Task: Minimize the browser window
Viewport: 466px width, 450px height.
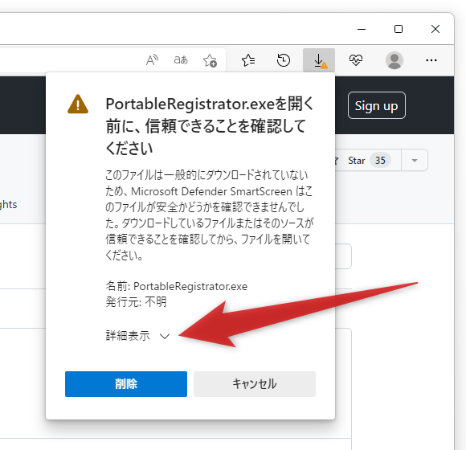Action: (x=362, y=29)
